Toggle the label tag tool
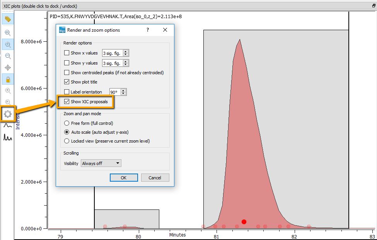This screenshot has height=240, width=377. pyautogui.click(x=8, y=19)
